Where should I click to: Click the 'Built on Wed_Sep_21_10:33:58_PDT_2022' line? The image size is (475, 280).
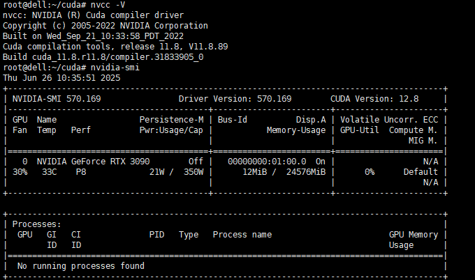[x=94, y=36]
